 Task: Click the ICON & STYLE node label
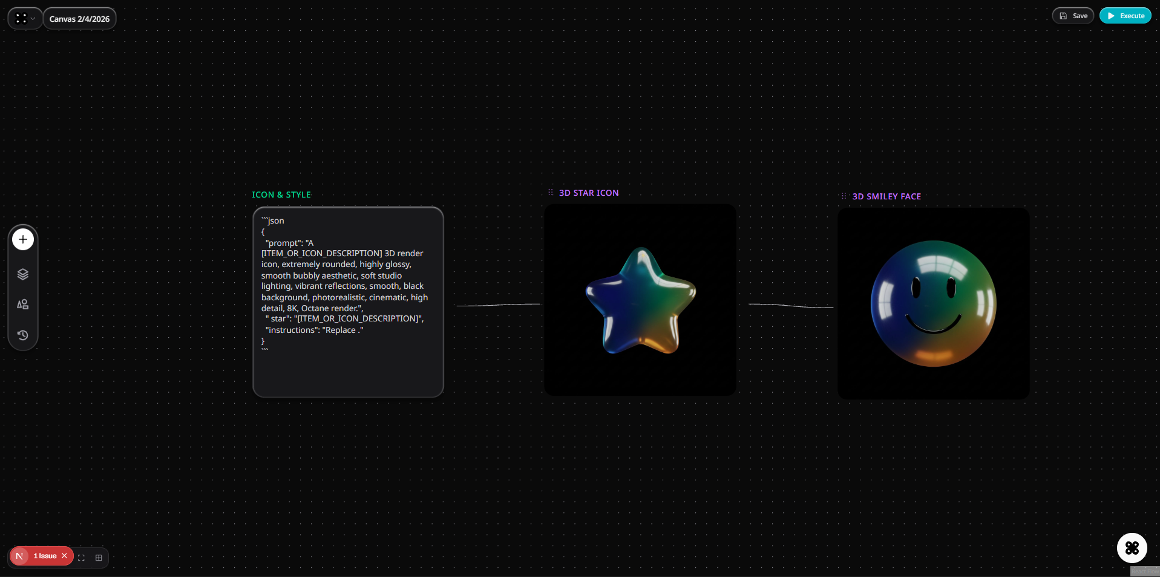(x=281, y=195)
